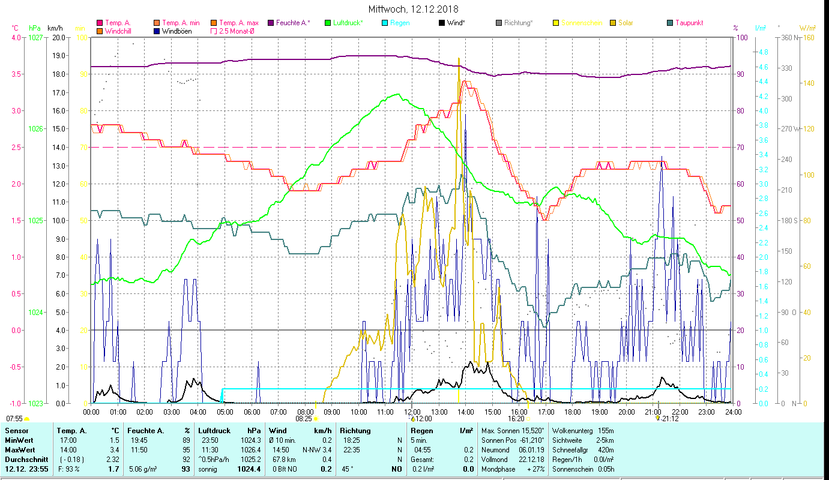Click the Wolkenunterg. 155m entry
This screenshot has width=829, height=480.
tap(582, 431)
